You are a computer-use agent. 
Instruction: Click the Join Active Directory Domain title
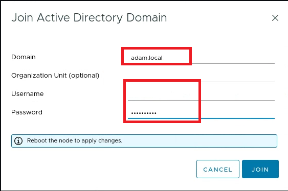tap(89, 18)
